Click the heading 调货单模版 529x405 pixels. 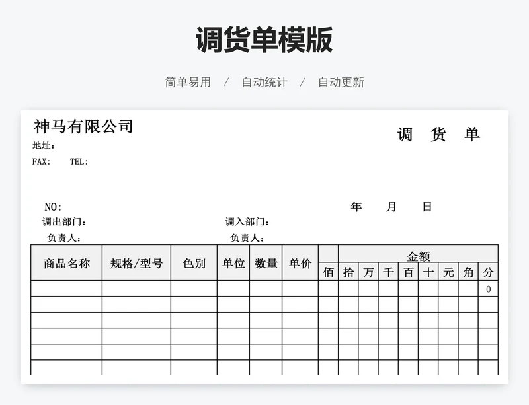[x=264, y=40]
